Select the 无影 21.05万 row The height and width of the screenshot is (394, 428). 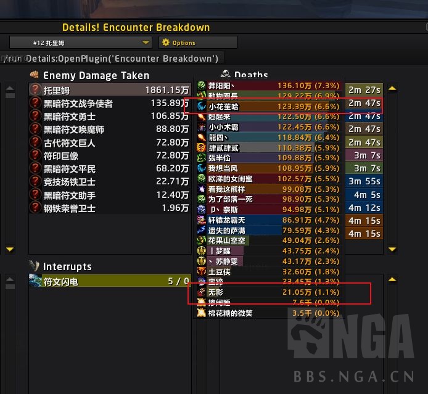pos(270,292)
